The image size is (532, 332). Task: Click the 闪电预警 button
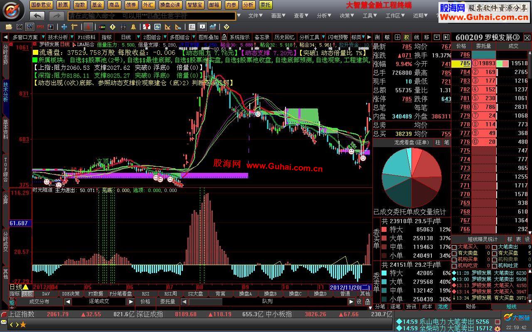point(338,37)
